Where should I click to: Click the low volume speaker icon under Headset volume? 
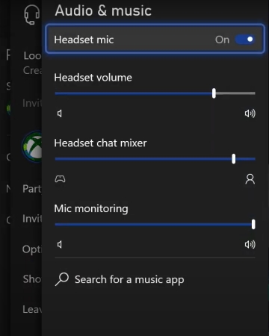(60, 113)
